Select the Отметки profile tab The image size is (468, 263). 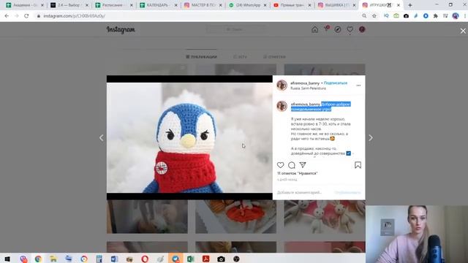274,57
